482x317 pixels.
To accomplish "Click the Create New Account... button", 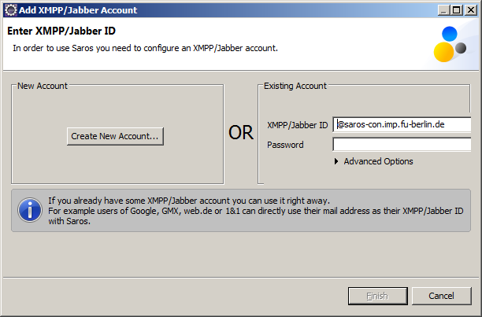I will pos(115,136).
